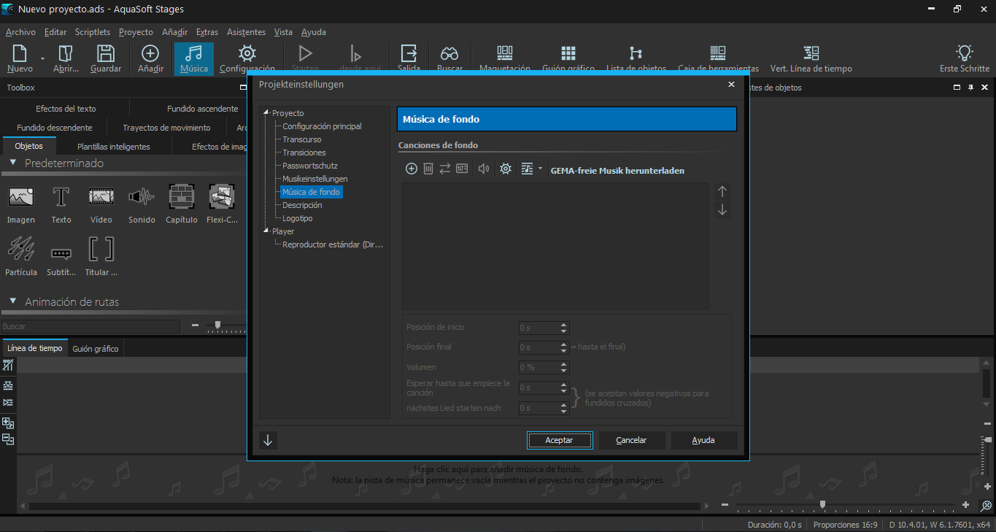Click the Posición de inicio input field
The height and width of the screenshot is (532, 996).
point(538,327)
